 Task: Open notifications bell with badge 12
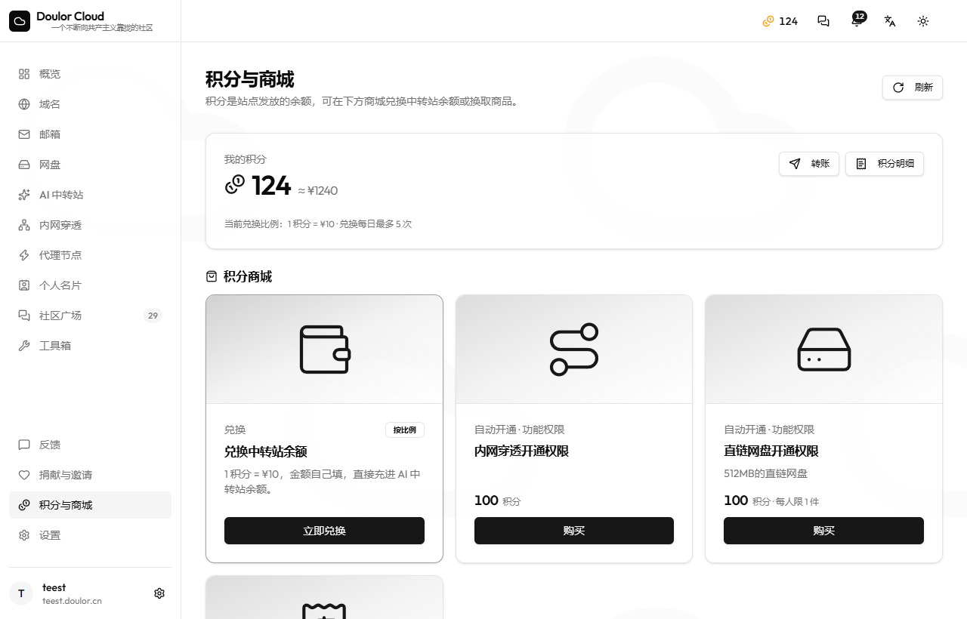click(x=857, y=20)
